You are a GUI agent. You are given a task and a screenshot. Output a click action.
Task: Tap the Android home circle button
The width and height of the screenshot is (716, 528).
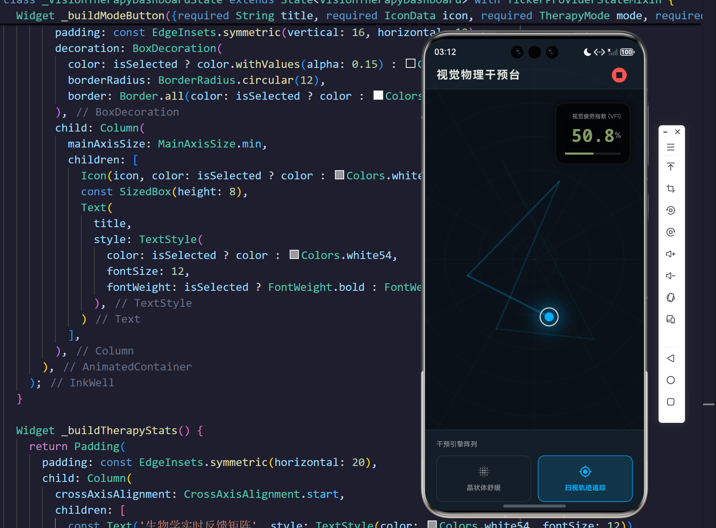(671, 380)
